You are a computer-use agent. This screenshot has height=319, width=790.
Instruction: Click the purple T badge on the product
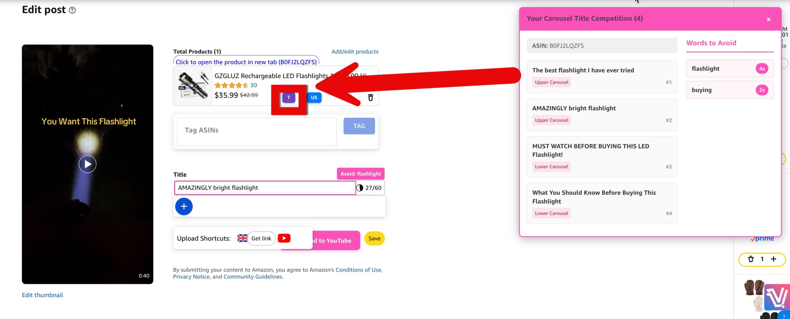pos(289,98)
